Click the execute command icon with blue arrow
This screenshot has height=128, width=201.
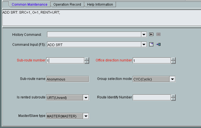pos(158,44)
